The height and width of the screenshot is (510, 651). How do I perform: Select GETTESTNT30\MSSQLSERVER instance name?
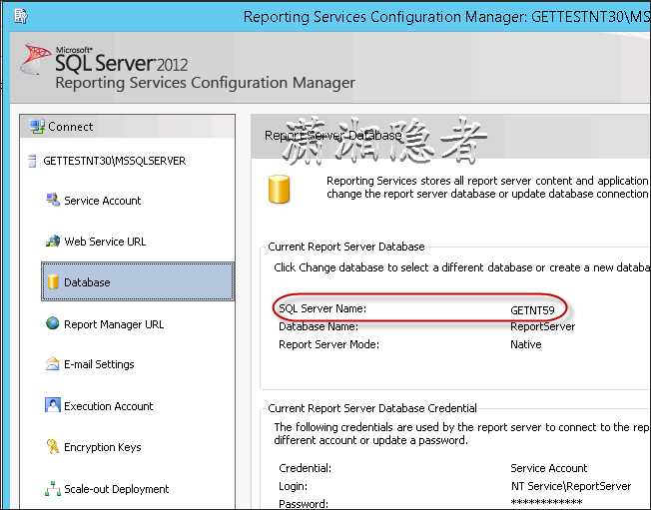pyautogui.click(x=115, y=161)
